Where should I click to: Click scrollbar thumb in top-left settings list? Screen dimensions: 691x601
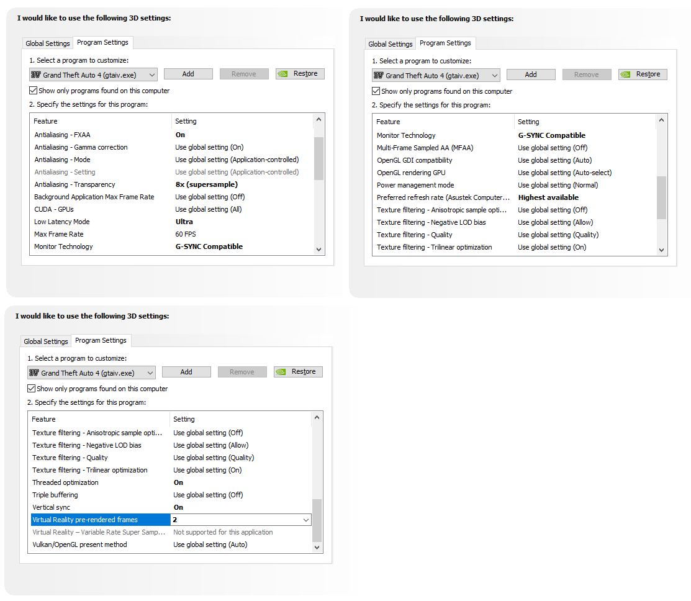(318, 158)
